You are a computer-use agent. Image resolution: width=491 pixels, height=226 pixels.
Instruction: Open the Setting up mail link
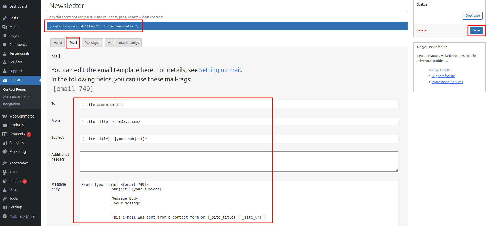tap(220, 70)
